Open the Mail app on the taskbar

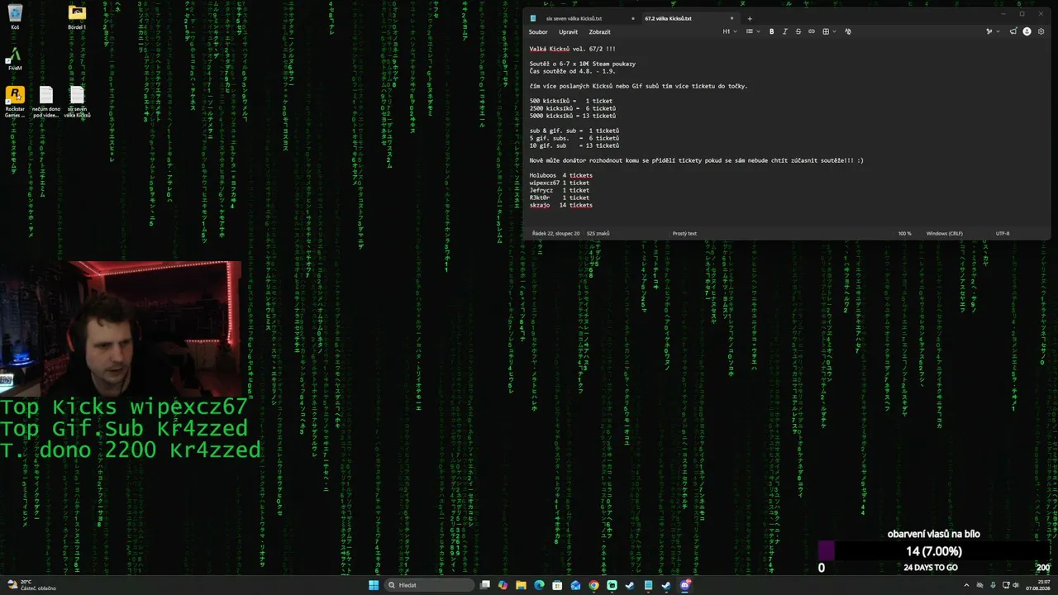pyautogui.click(x=575, y=585)
